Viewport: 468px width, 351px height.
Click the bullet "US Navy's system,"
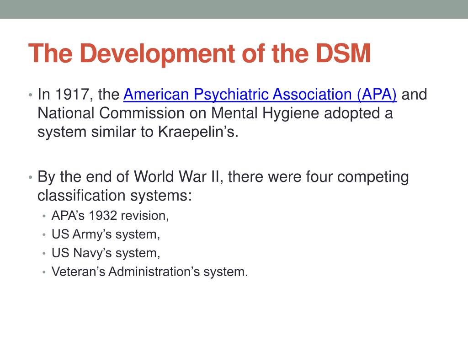pos(106,253)
